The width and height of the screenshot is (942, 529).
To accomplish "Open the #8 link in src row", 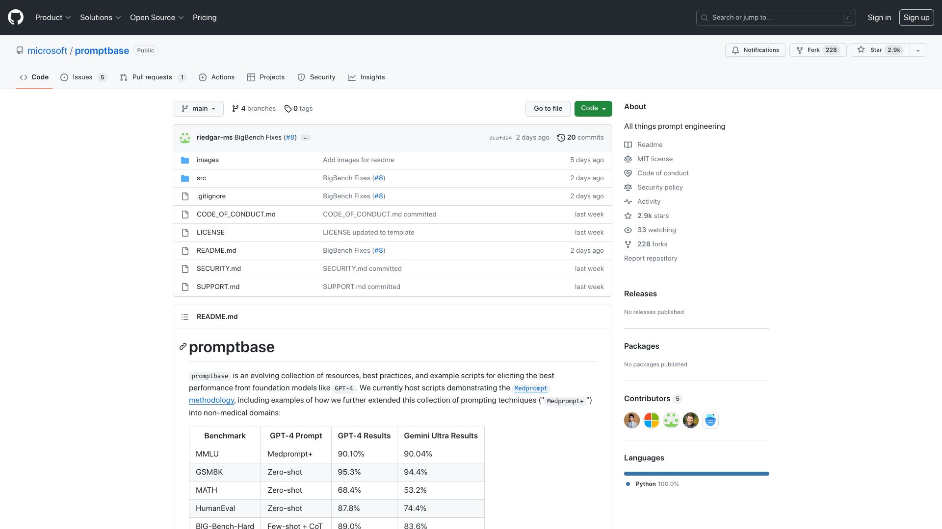I will click(378, 178).
